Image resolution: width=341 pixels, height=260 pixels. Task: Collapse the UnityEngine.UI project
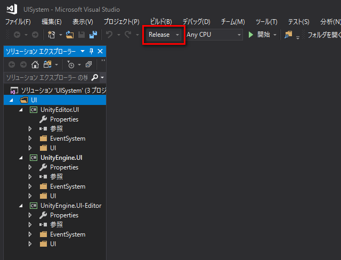(x=21, y=158)
